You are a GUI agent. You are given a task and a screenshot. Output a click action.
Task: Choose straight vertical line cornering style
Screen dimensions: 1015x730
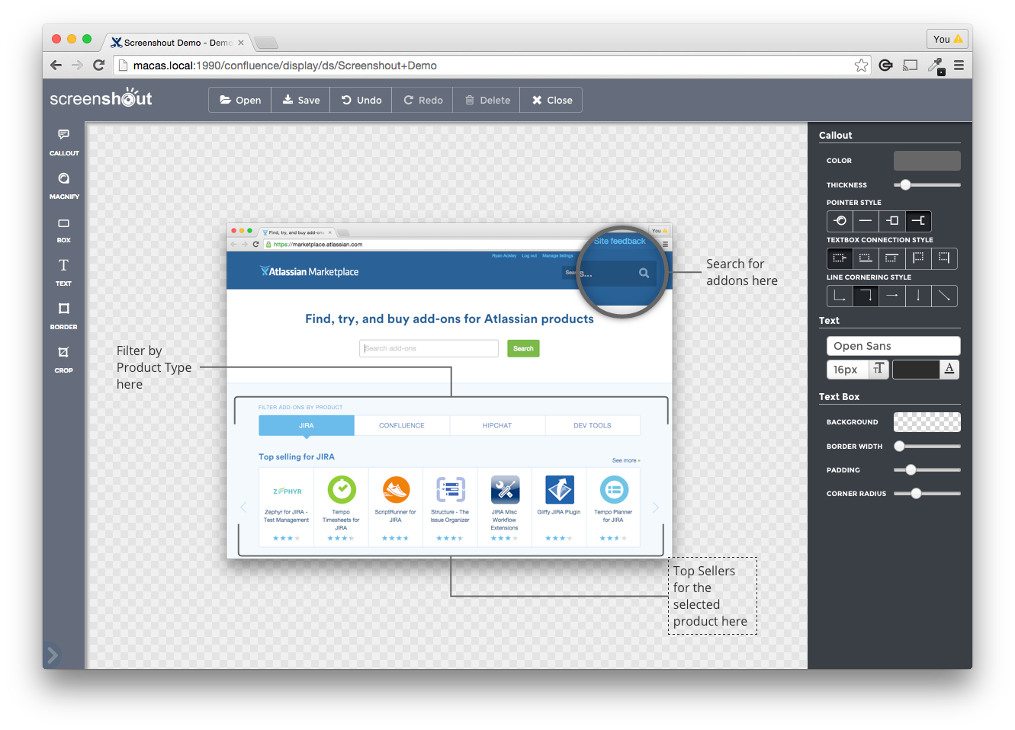[918, 296]
